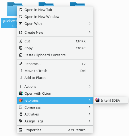The image size is (129, 136).
Task: Expand the Compress submenu arrow
Action: (89, 107)
